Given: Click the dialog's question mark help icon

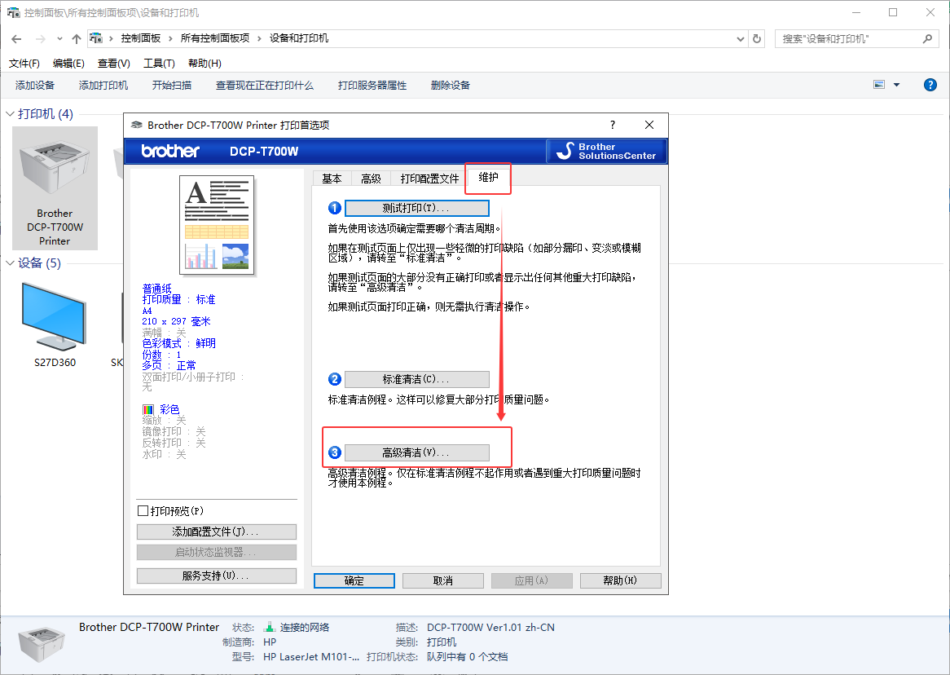Looking at the screenshot, I should tap(613, 125).
